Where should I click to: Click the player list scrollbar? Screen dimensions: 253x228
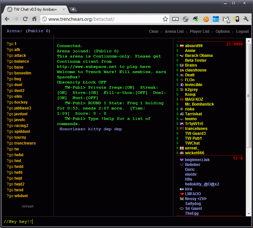[249, 97]
